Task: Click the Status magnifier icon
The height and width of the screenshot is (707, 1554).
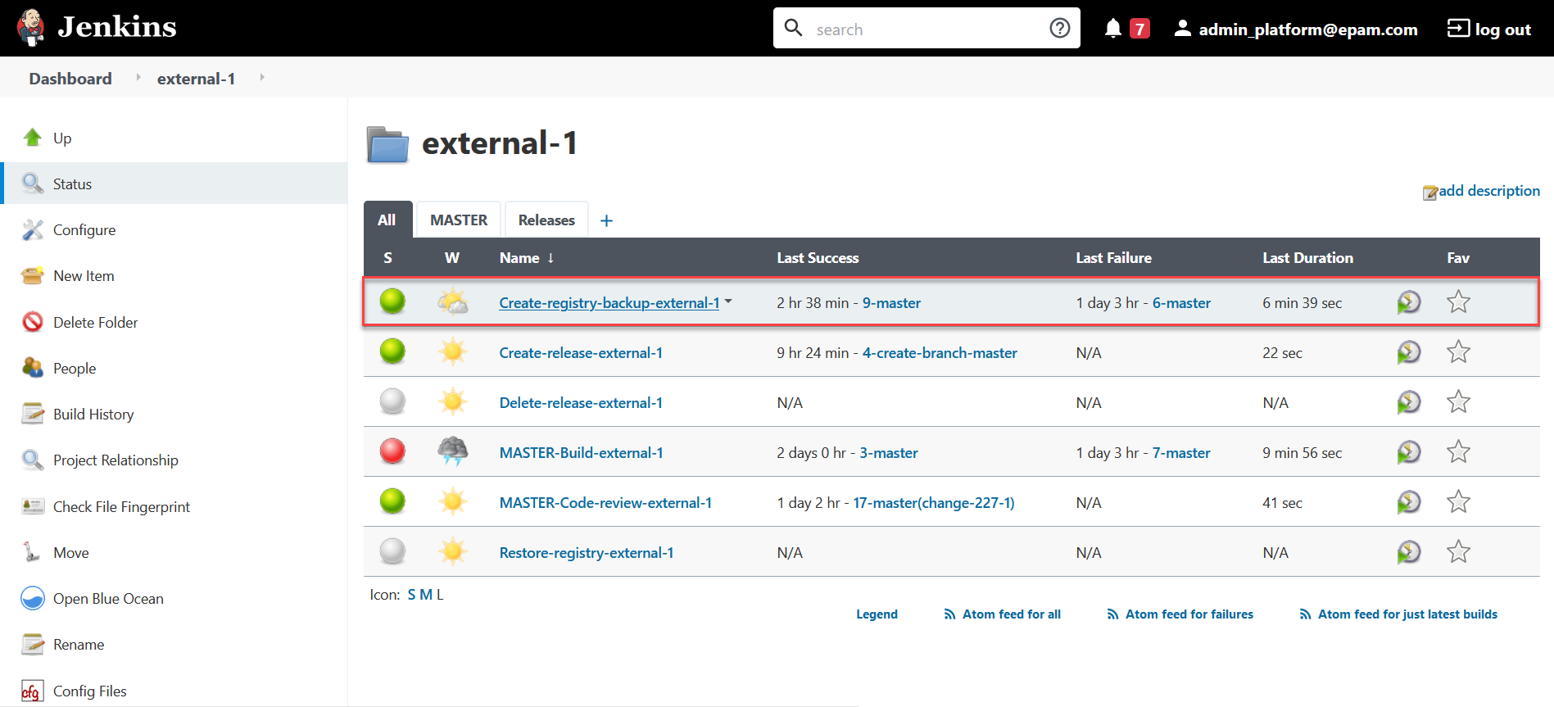Action: tap(33, 184)
